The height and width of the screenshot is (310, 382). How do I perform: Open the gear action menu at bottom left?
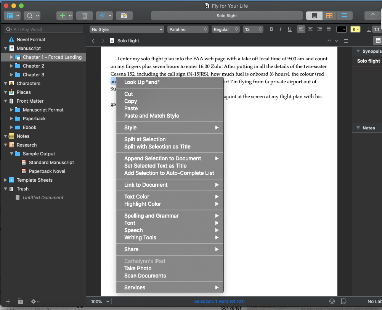click(x=32, y=301)
